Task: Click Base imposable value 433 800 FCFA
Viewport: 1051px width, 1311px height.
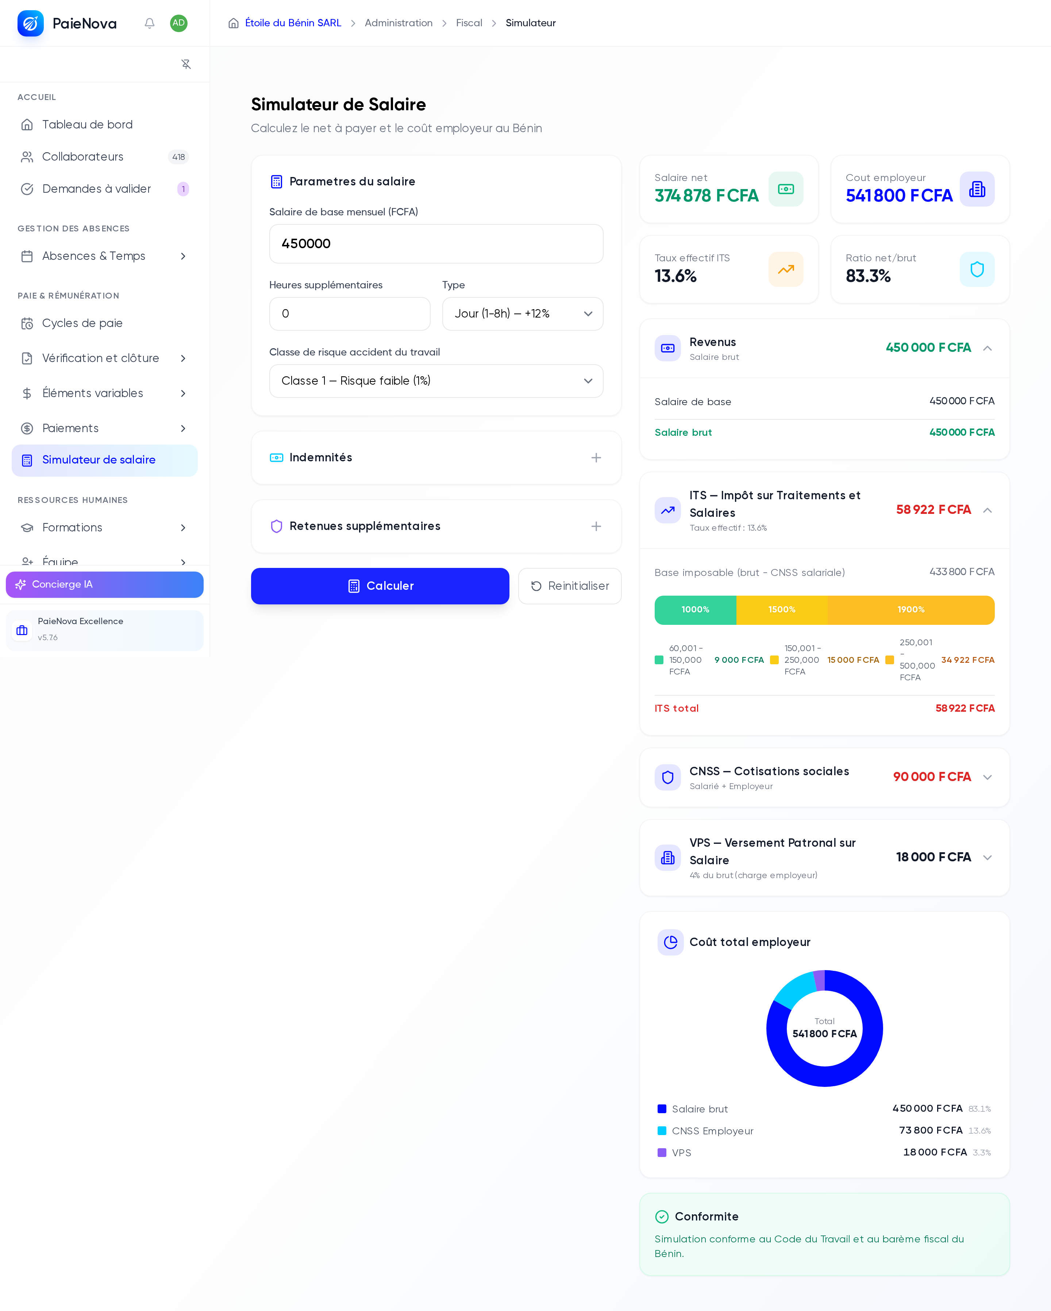Action: coord(962,572)
